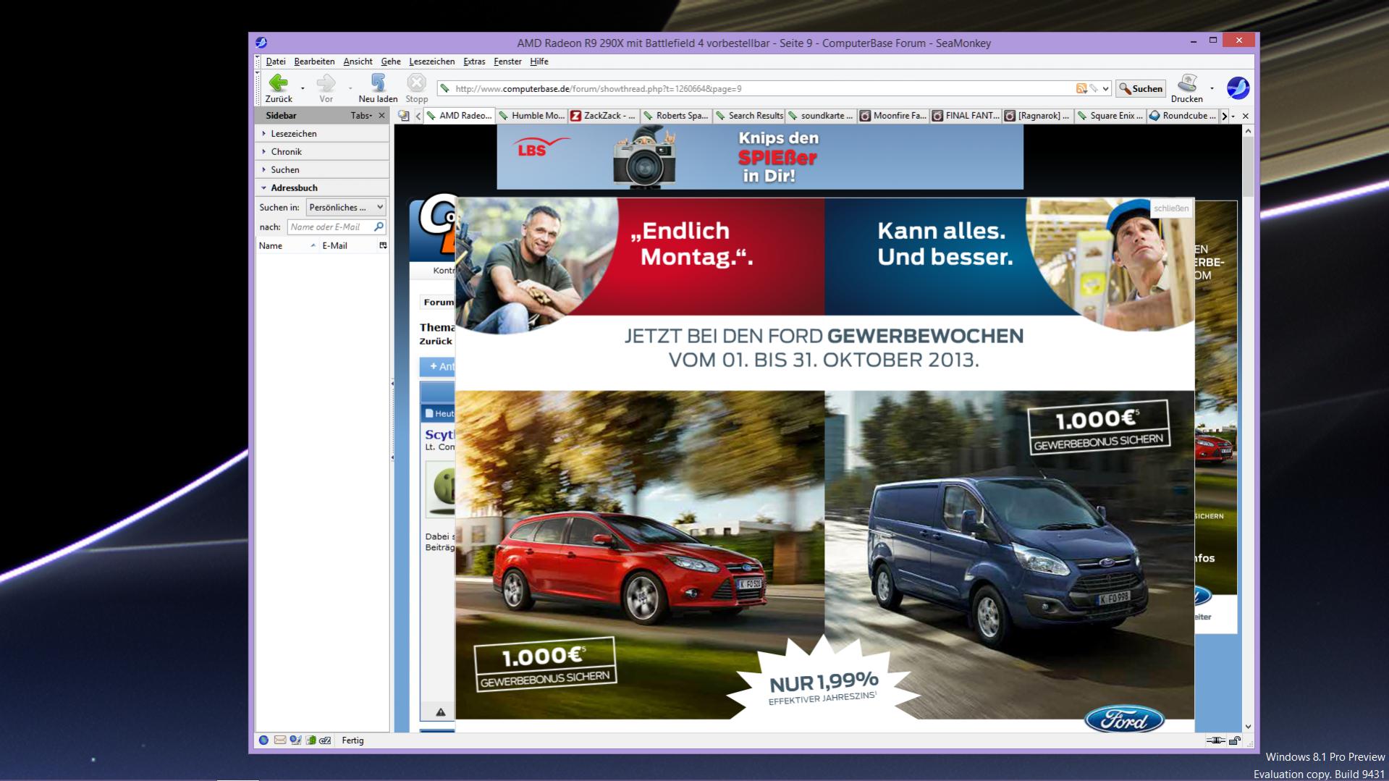
Task: Open the Datei menu
Action: [275, 62]
